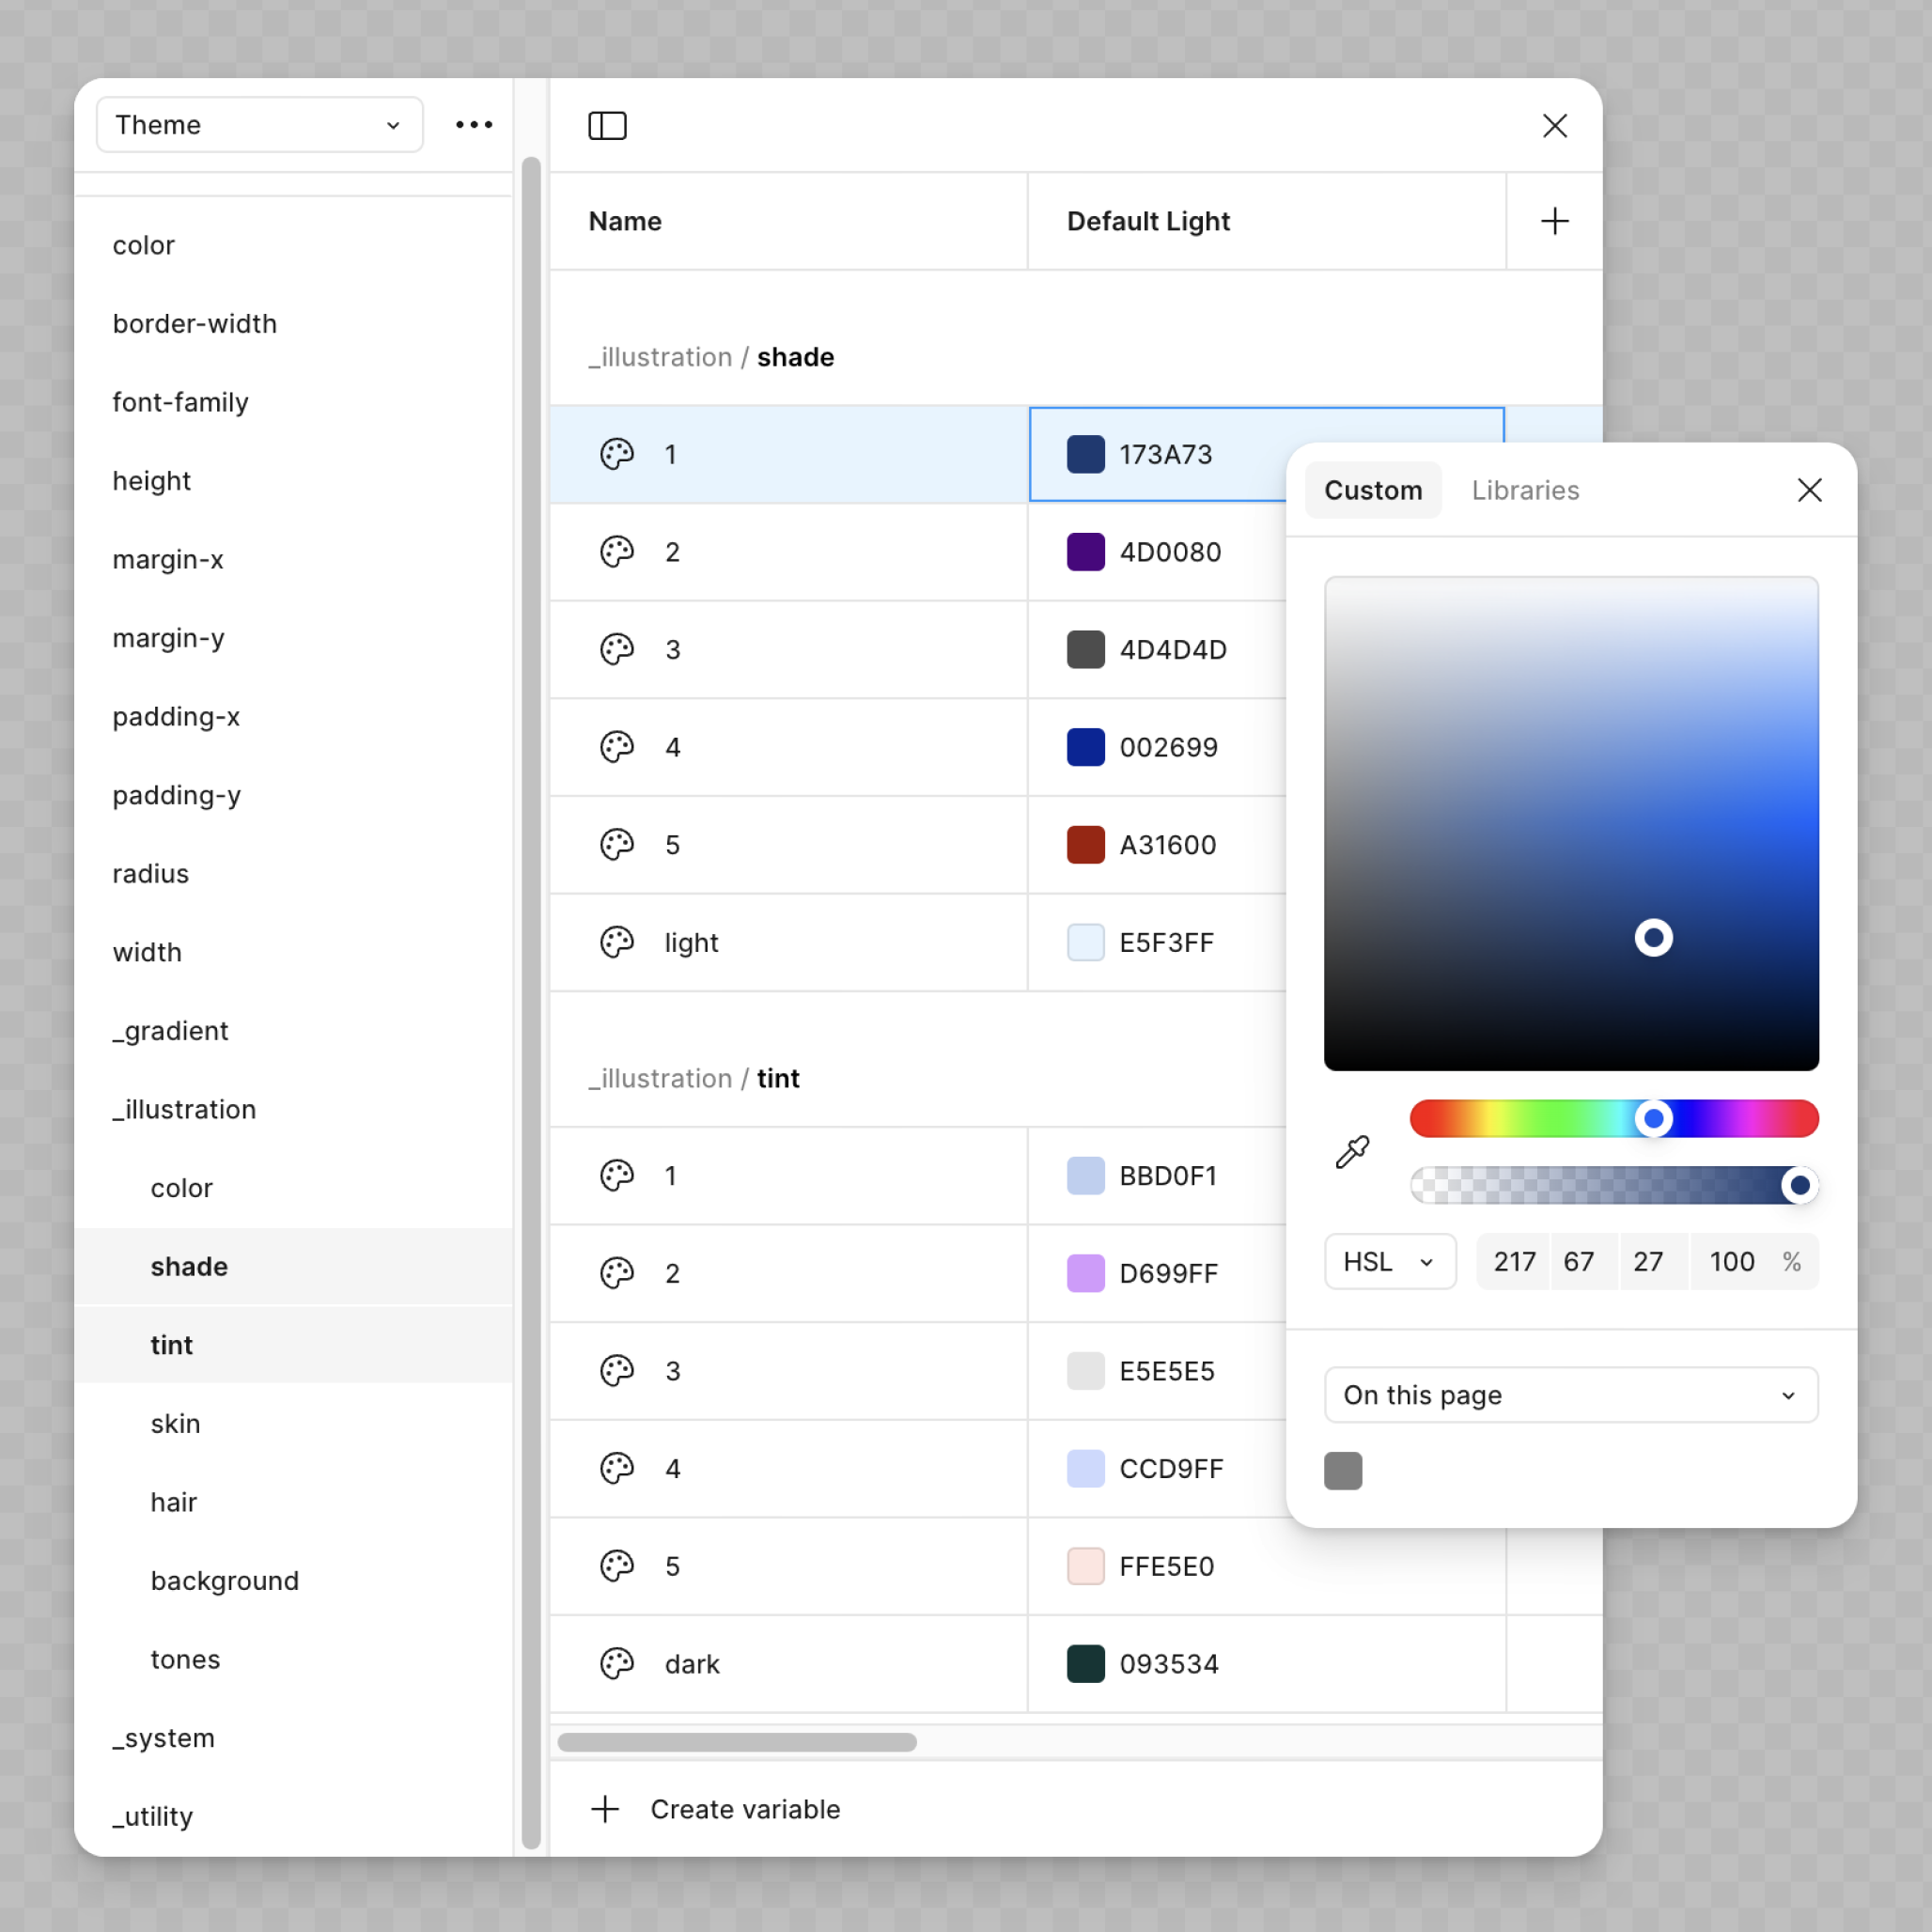This screenshot has height=1932, width=1932.
Task: Click palette icon of shade variable 3
Action: tap(617, 649)
